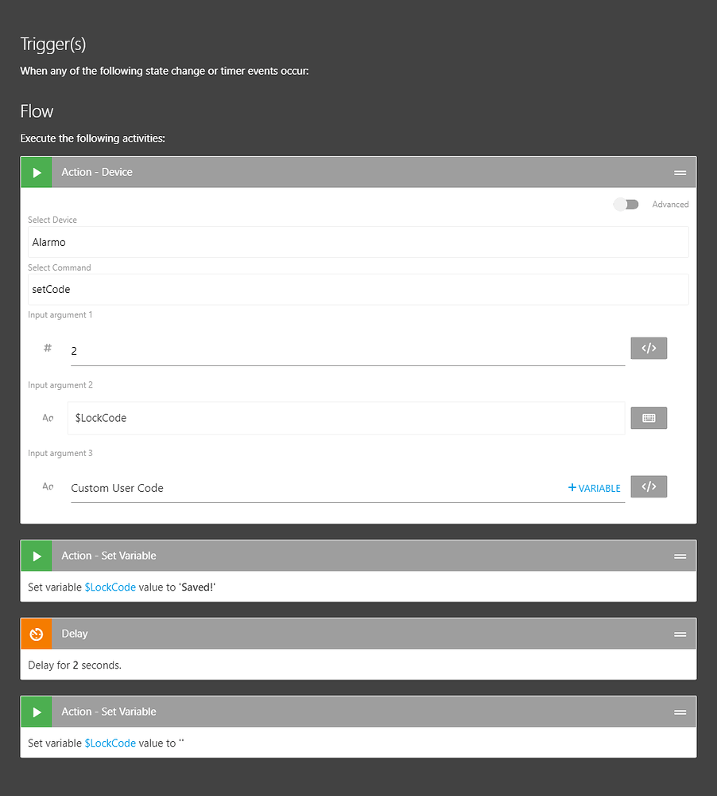This screenshot has width=717, height=796.
Task: Open the code editor icon for input argument 1
Action: coord(649,348)
